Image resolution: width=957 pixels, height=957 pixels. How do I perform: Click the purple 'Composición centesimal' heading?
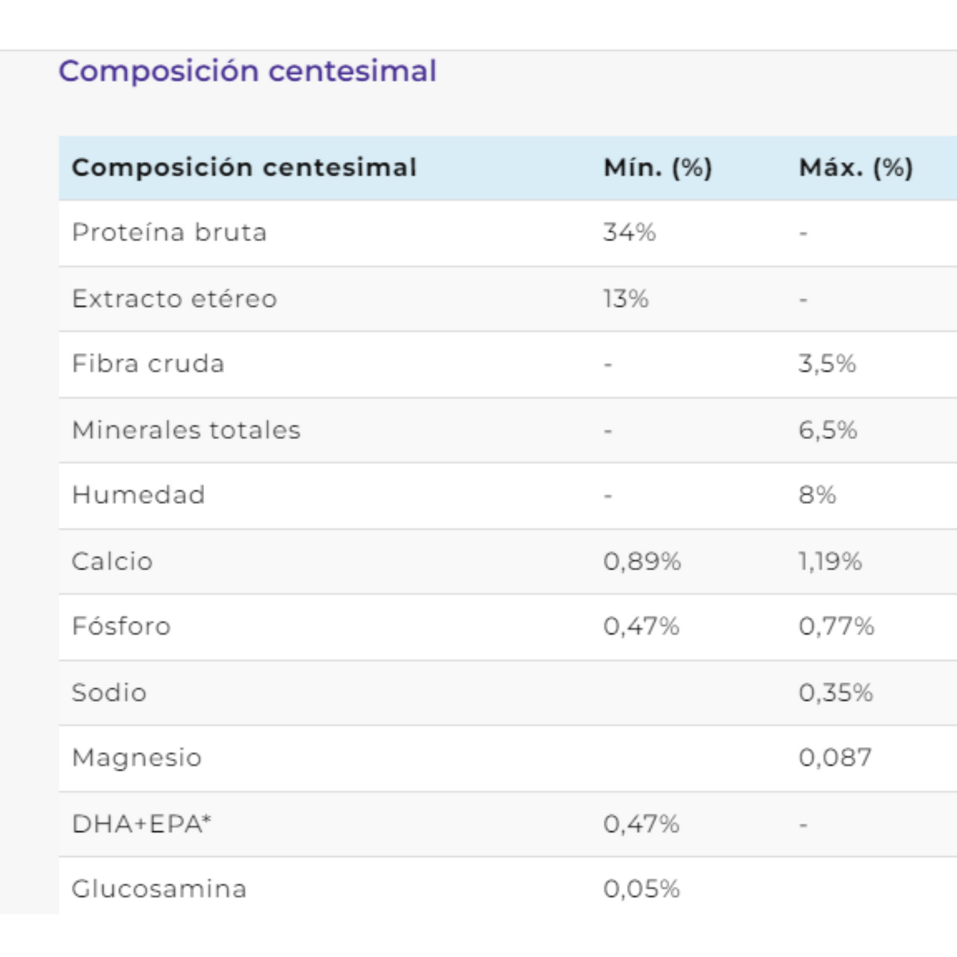click(248, 71)
